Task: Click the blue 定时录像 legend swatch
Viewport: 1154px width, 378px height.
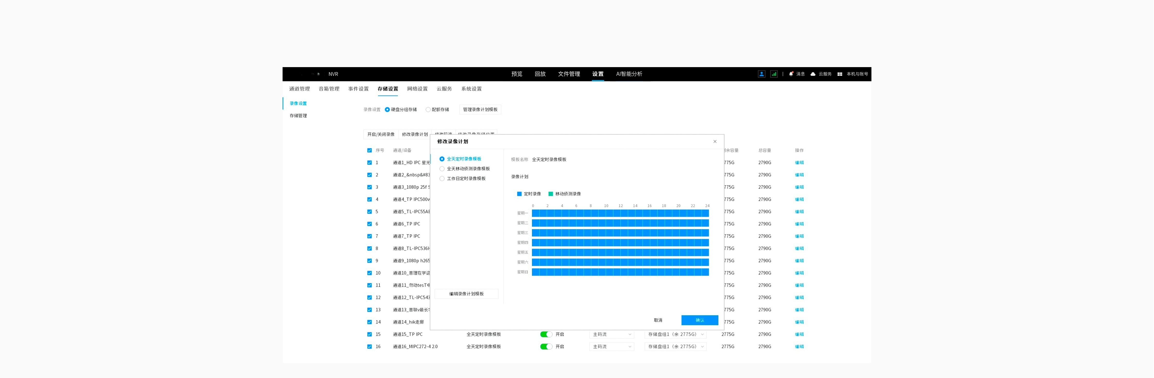Action: (x=519, y=194)
